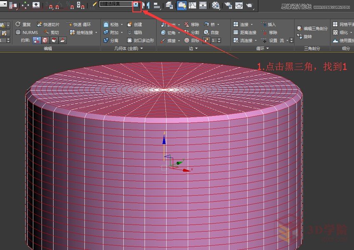This screenshot has width=354, height=250.
Task: Click the 移除 remove edge tool
Action: (192, 25)
